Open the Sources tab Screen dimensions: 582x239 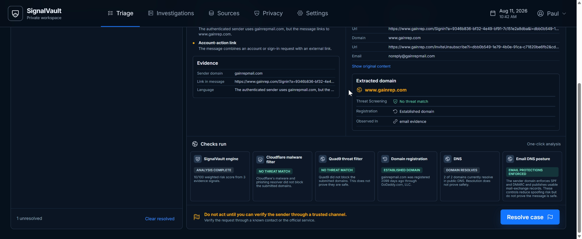[x=224, y=13]
